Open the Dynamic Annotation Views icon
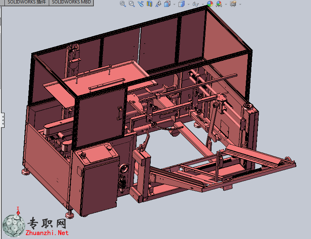The height and width of the screenshot is (239, 311). tap(158, 4)
